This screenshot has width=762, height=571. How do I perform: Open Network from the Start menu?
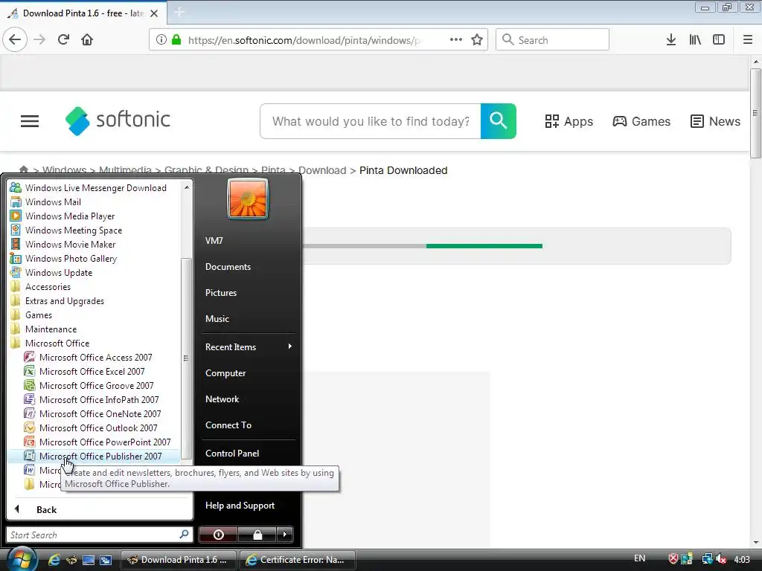click(222, 399)
